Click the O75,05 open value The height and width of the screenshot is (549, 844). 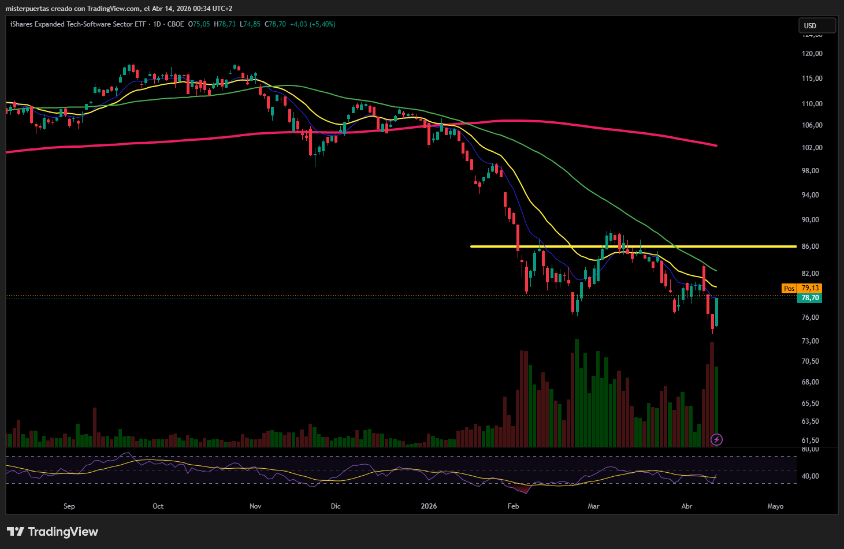(199, 24)
